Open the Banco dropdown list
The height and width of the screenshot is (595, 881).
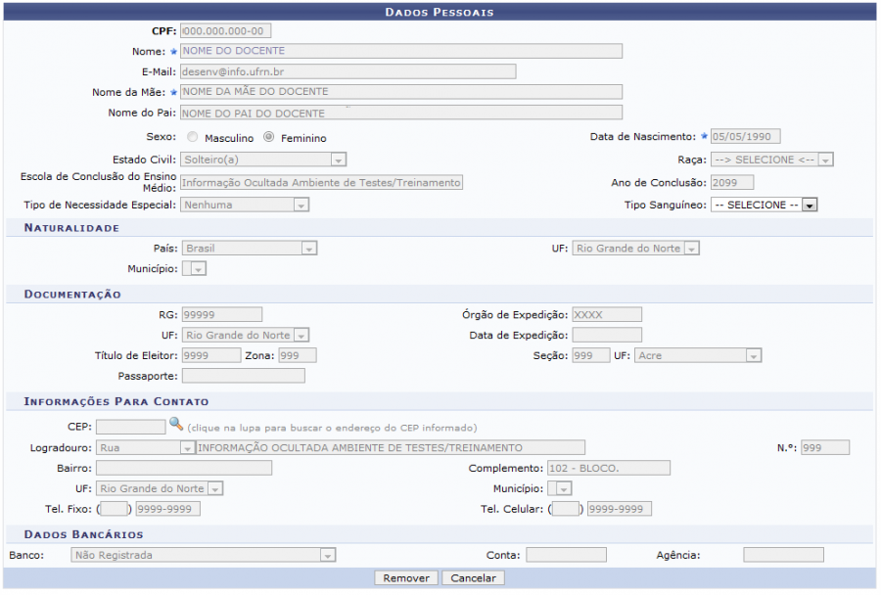click(x=204, y=555)
